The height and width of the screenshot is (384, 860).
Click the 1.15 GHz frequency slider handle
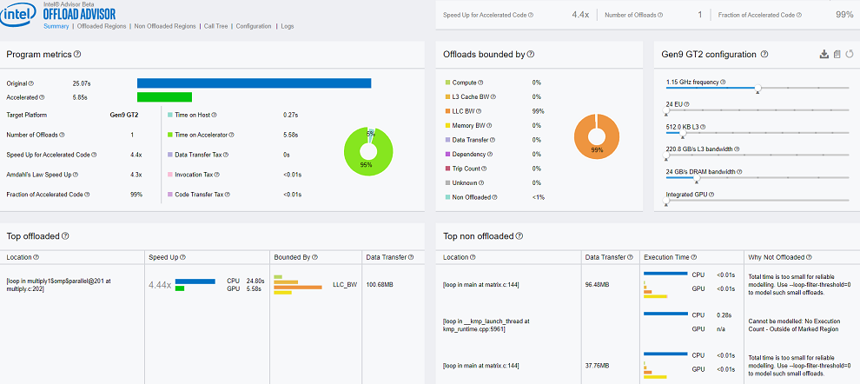pyautogui.click(x=758, y=89)
